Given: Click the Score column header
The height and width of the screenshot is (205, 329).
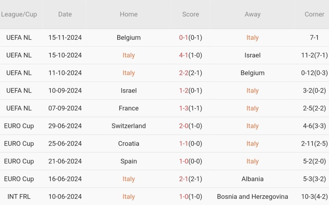Looking at the screenshot, I should [191, 14].
